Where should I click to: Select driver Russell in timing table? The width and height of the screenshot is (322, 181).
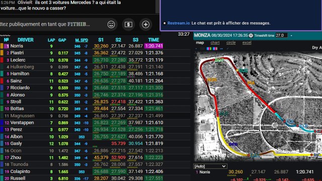point(18,178)
